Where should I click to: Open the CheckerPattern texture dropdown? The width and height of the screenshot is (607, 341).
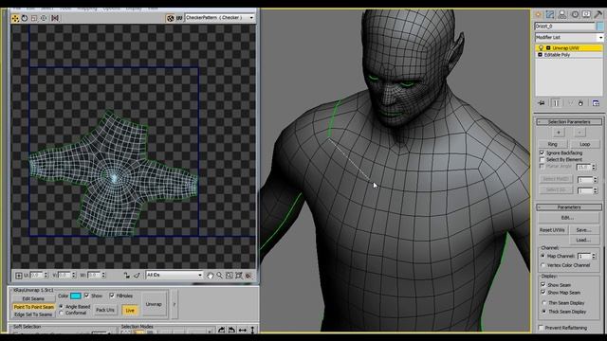tap(219, 18)
